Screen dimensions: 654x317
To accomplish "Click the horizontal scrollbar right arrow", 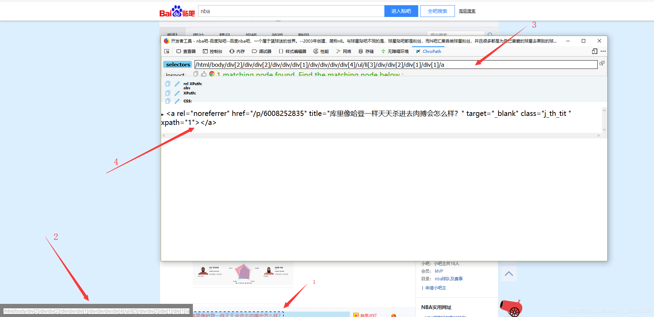I will [599, 136].
